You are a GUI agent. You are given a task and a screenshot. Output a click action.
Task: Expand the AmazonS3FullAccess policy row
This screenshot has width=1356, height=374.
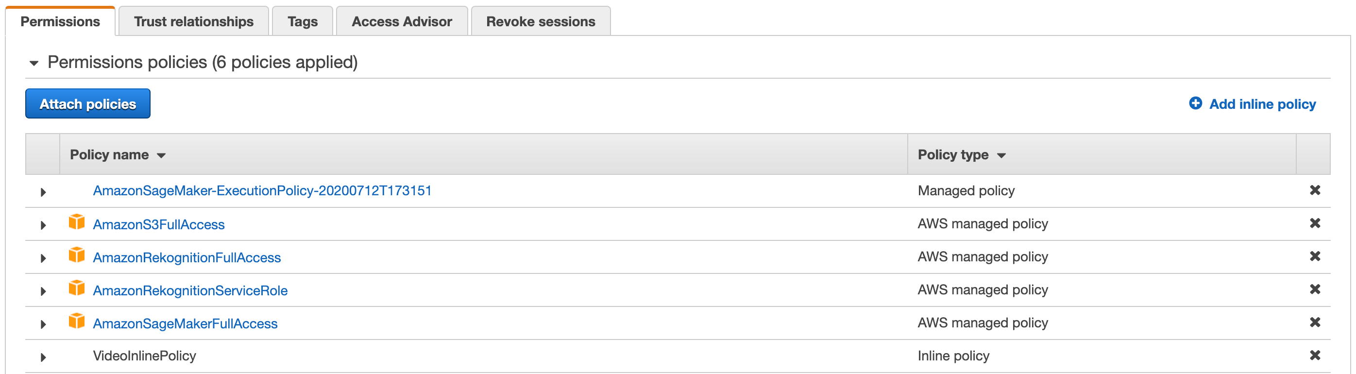[43, 224]
